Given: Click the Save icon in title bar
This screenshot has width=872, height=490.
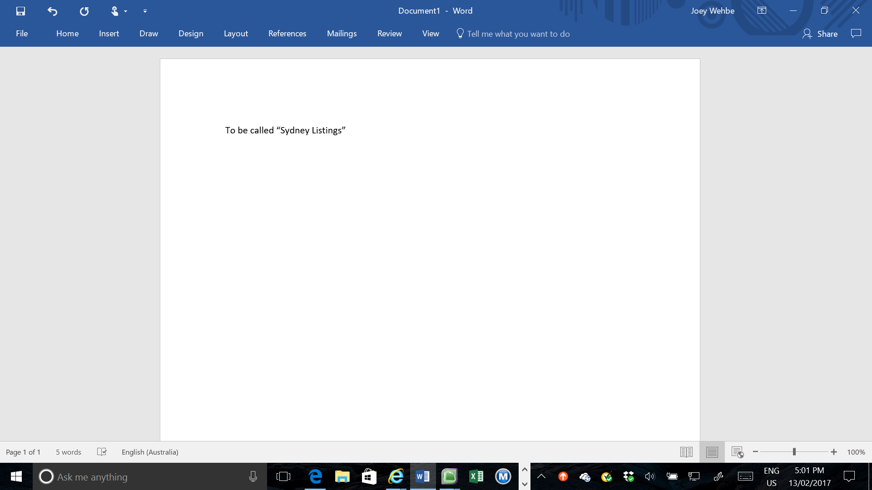Looking at the screenshot, I should [20, 11].
